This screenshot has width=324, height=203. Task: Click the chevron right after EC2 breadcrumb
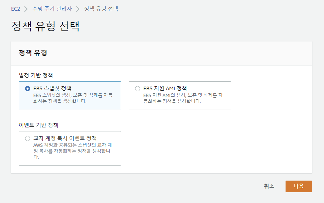(26, 9)
